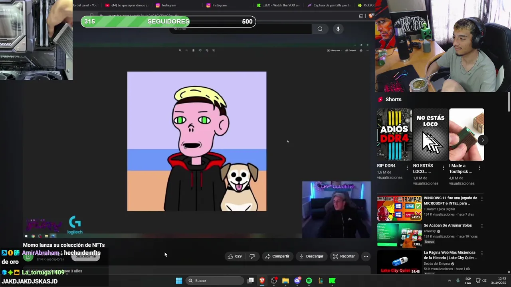
Task: Open Kick app from taskbar
Action: pyautogui.click(x=332, y=281)
